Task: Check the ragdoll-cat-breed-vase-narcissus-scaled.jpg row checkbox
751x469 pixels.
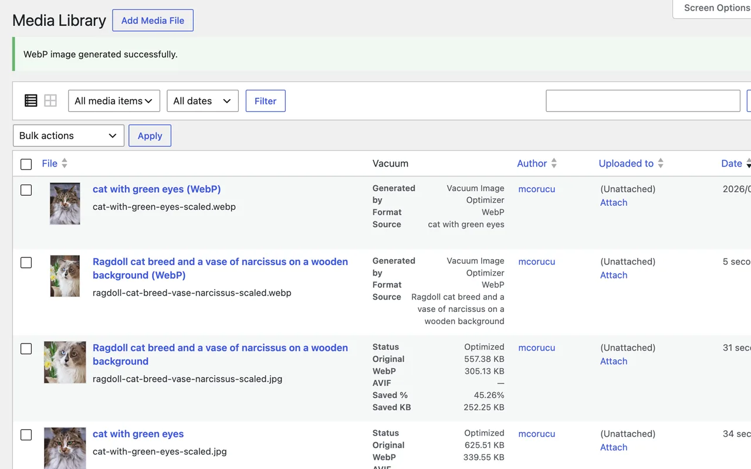Action: click(x=26, y=349)
